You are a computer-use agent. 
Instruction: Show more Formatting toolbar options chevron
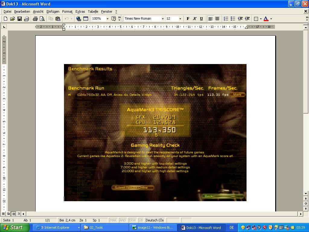click(x=307, y=18)
